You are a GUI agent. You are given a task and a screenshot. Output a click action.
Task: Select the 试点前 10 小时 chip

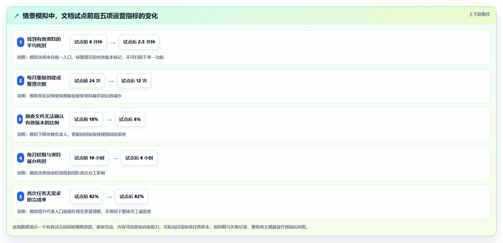pyautogui.click(x=89, y=158)
